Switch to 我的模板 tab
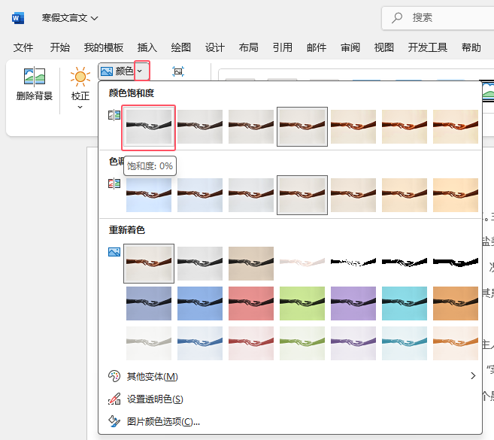494x440 pixels. [x=104, y=47]
